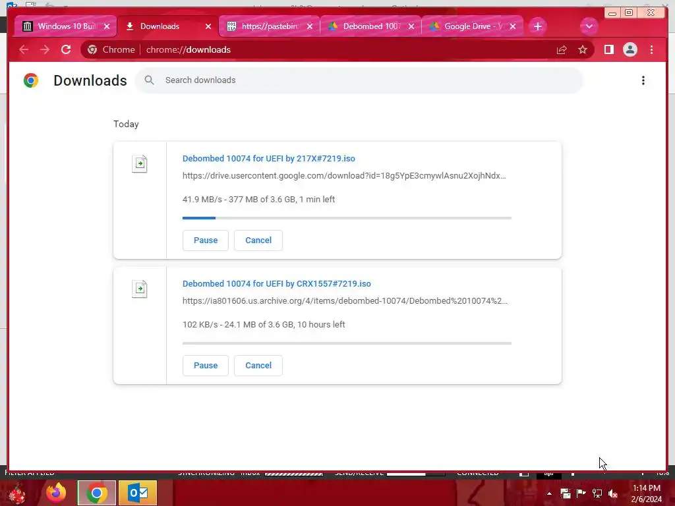This screenshot has width=675, height=506.
Task: Select the Downloads tab
Action: click(168, 26)
